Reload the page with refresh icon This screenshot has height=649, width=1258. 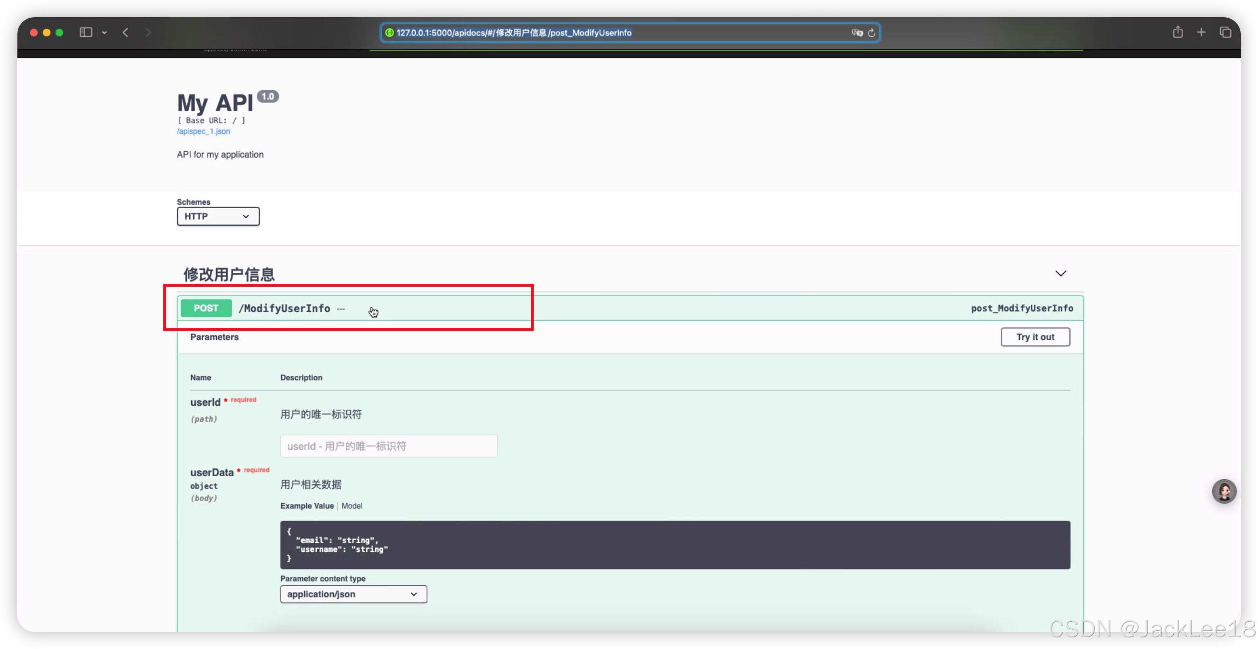tap(871, 33)
